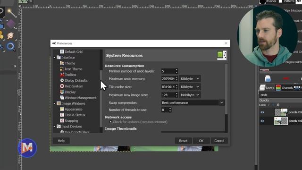Viewport: 302px width, 170px height.
Task: Click the Help button
Action: [x=61, y=141]
